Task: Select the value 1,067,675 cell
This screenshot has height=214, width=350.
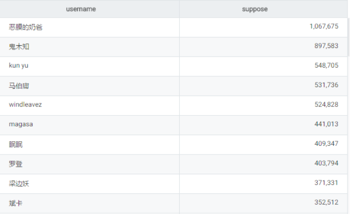Action: point(324,27)
